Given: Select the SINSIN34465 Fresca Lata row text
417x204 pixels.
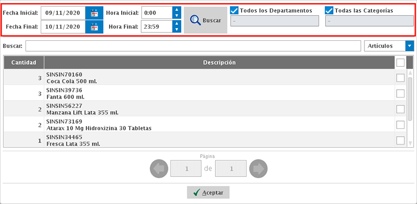Looking at the screenshot, I should pos(73,140).
